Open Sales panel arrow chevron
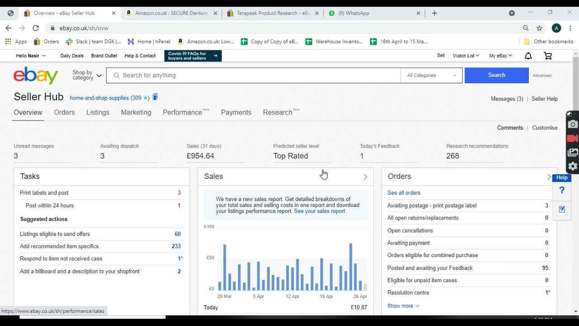Screen dimensions: 579x326 click(365, 177)
